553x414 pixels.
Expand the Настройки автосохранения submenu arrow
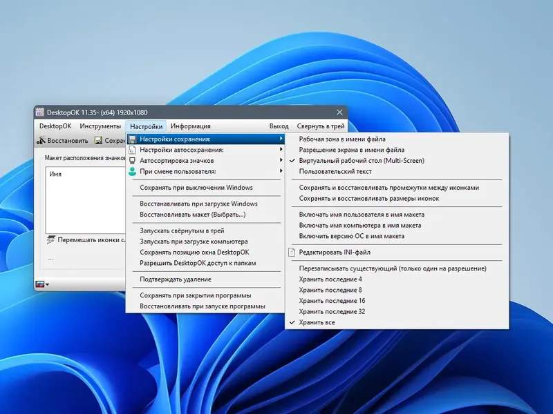pos(281,149)
